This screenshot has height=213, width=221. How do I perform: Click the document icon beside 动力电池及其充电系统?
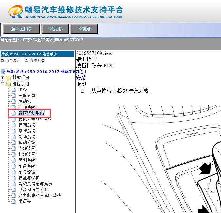pos(14,196)
